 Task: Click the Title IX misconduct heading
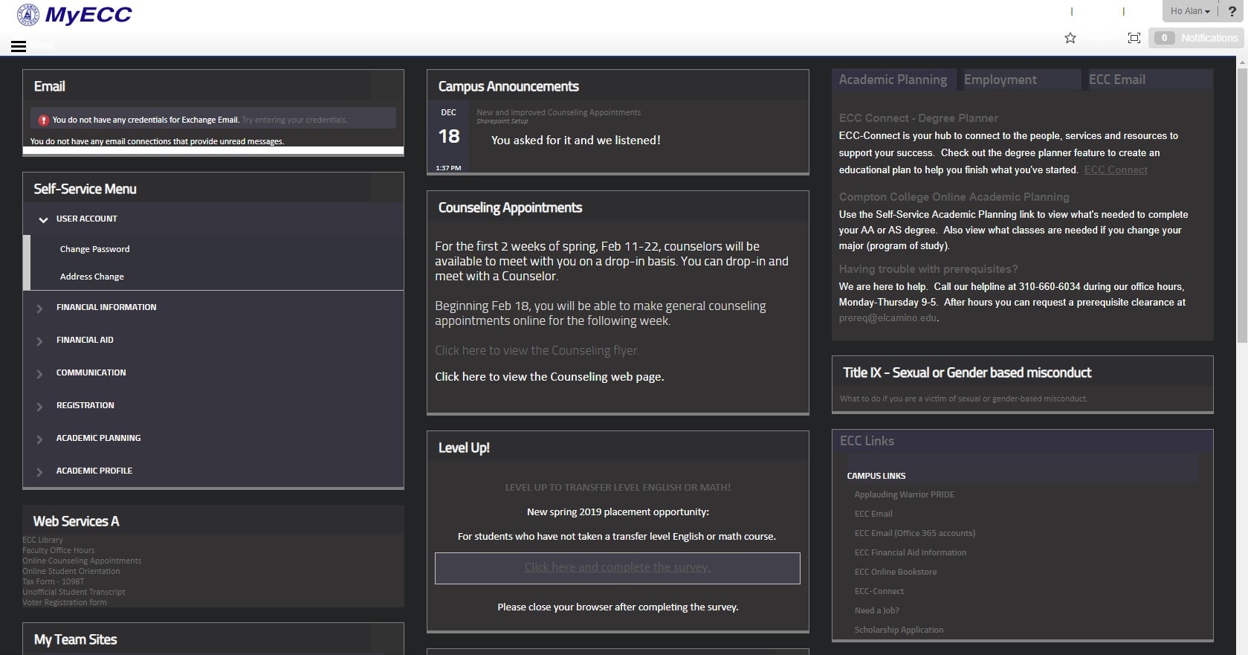967,372
